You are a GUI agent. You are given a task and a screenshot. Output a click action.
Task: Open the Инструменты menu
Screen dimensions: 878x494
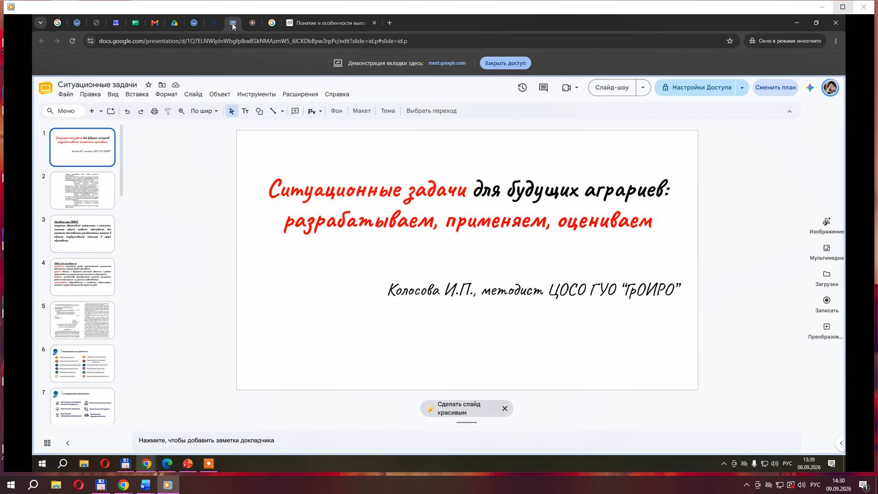click(x=256, y=94)
